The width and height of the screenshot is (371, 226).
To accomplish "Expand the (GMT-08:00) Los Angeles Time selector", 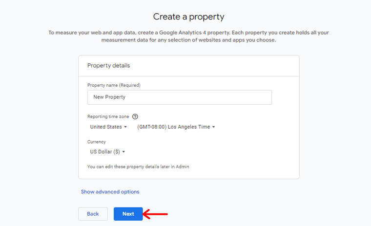I will 176,127.
